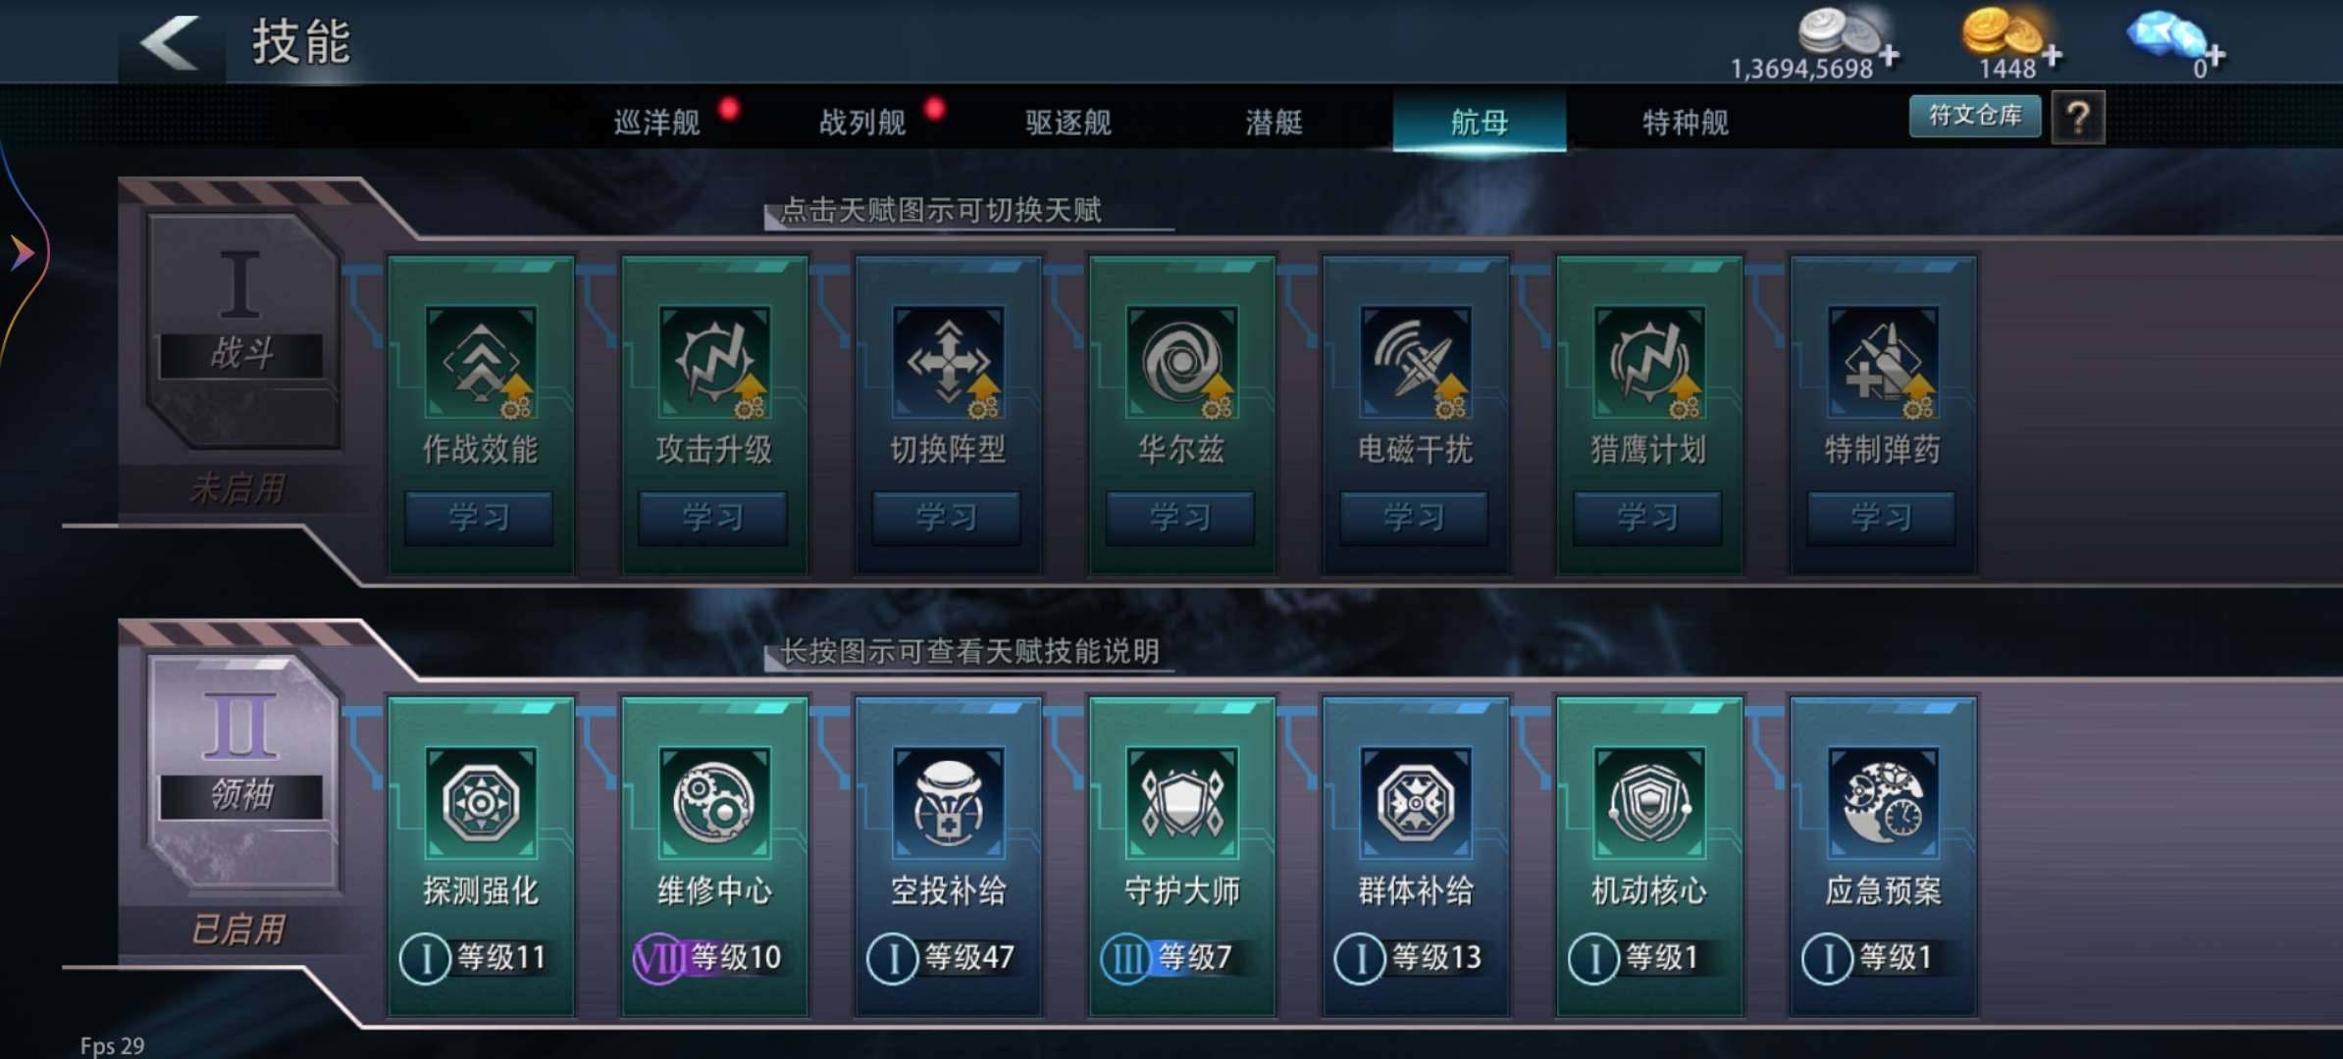
Task: Tap the 作战效能 skill icon
Action: [x=481, y=362]
